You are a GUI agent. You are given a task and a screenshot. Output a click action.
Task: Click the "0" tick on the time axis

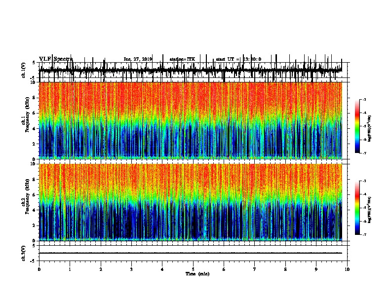click(x=39, y=269)
